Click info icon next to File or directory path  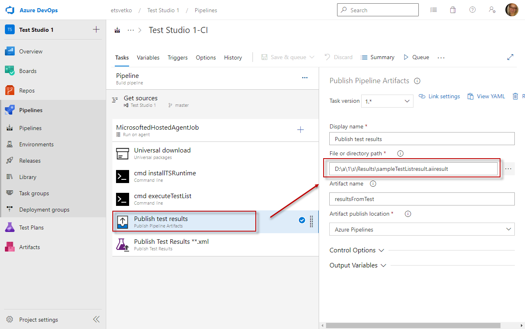[400, 154]
